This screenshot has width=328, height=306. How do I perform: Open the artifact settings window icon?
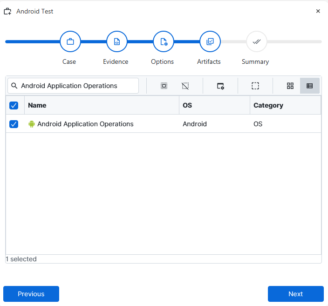tap(221, 86)
